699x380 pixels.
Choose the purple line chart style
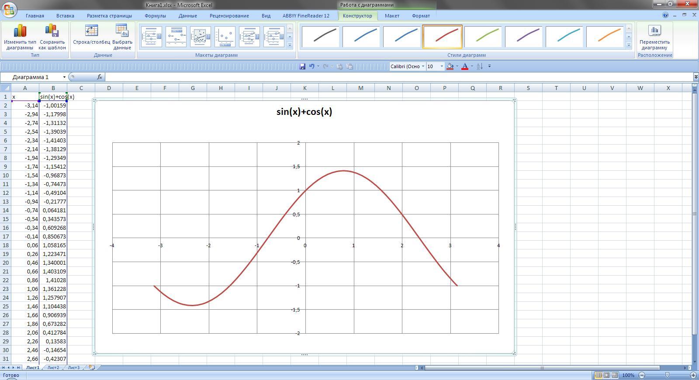(x=523, y=37)
